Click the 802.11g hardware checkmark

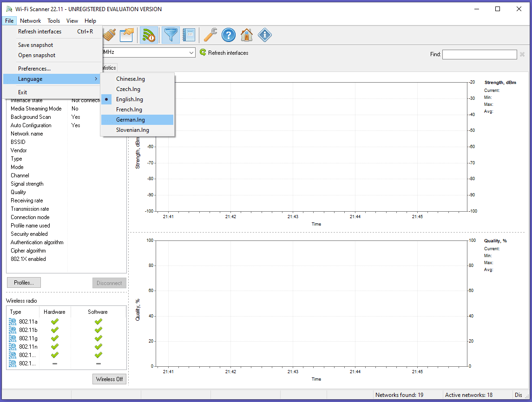55,338
